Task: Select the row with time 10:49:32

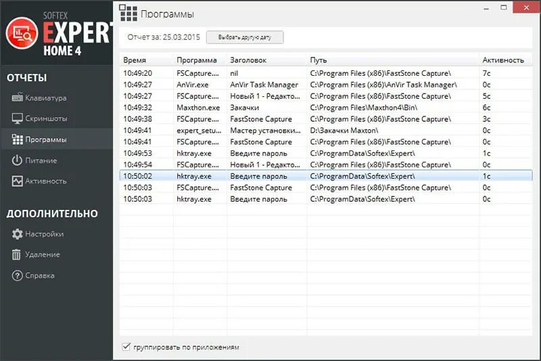Action: click(326, 108)
